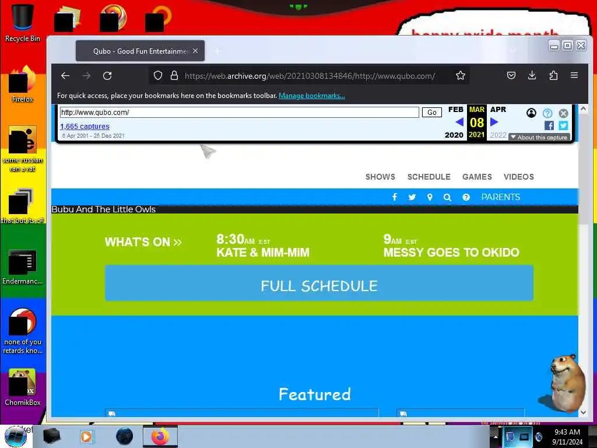
Task: Open the Qubo help question icon
Action: [466, 197]
